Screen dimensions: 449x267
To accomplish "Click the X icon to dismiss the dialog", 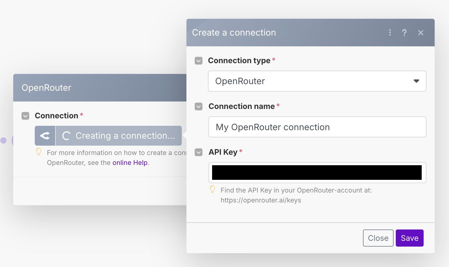I will [x=420, y=33].
